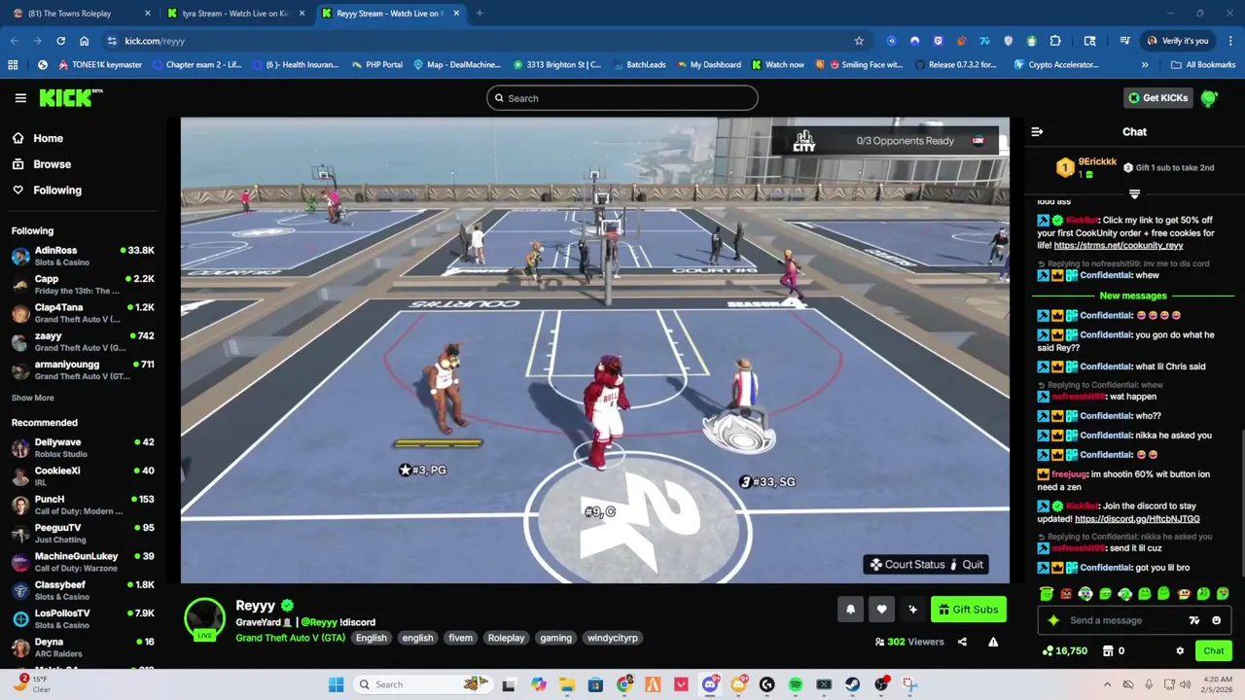Click the sparkle button beside Gift Subs
Screen dimensions: 1245x700
click(912, 610)
